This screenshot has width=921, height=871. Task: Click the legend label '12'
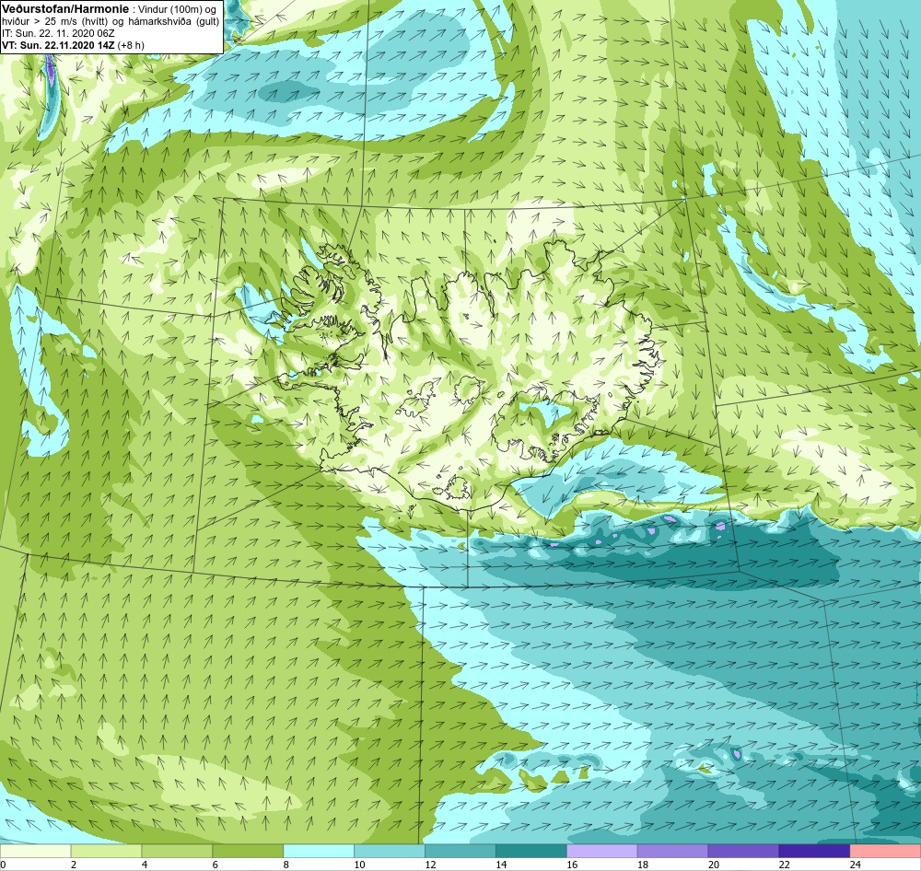coord(430,865)
